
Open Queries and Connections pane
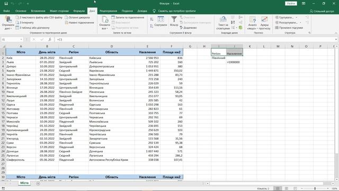[x=128, y=18]
